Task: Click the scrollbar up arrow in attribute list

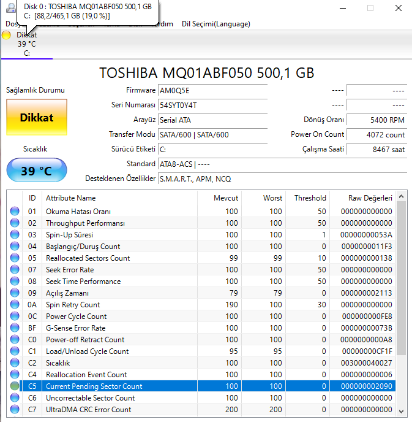Action: [x=401, y=197]
